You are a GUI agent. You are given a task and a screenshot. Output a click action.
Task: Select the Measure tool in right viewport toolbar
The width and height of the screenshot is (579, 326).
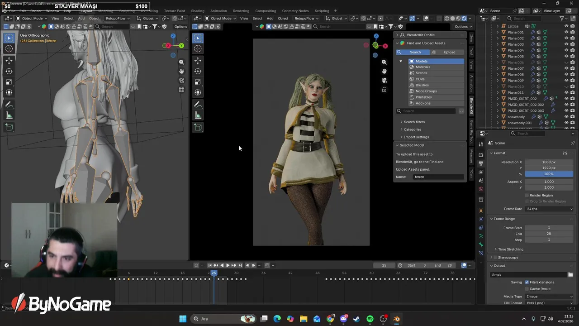(x=198, y=115)
